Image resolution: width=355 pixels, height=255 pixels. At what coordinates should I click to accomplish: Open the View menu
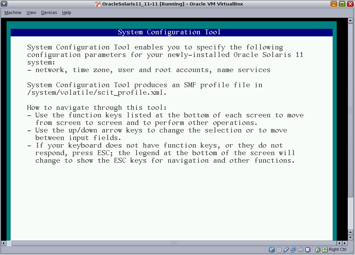click(31, 13)
